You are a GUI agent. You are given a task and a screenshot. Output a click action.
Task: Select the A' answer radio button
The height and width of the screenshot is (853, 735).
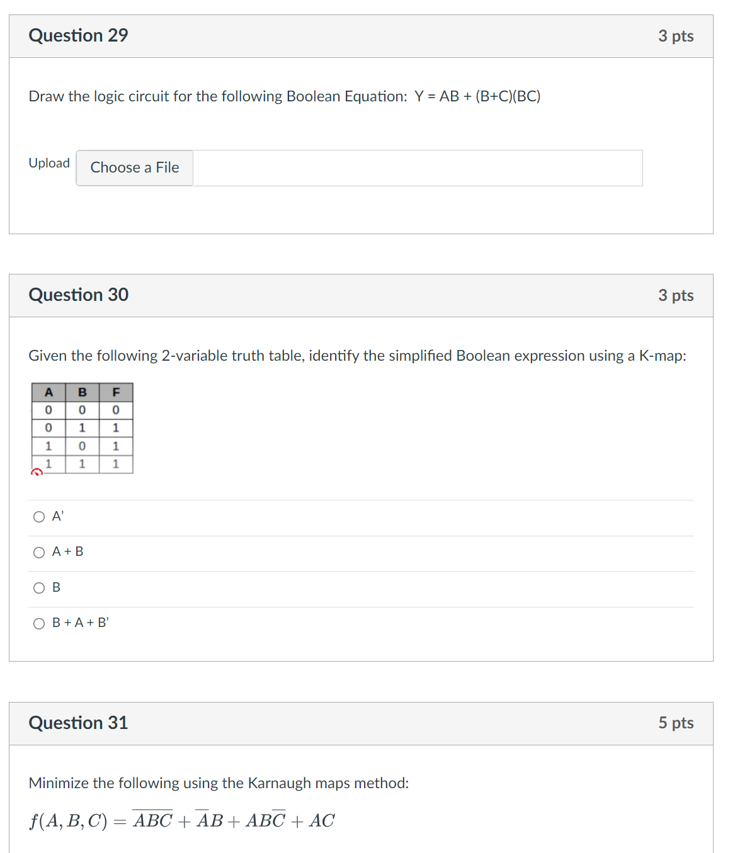coord(39,517)
